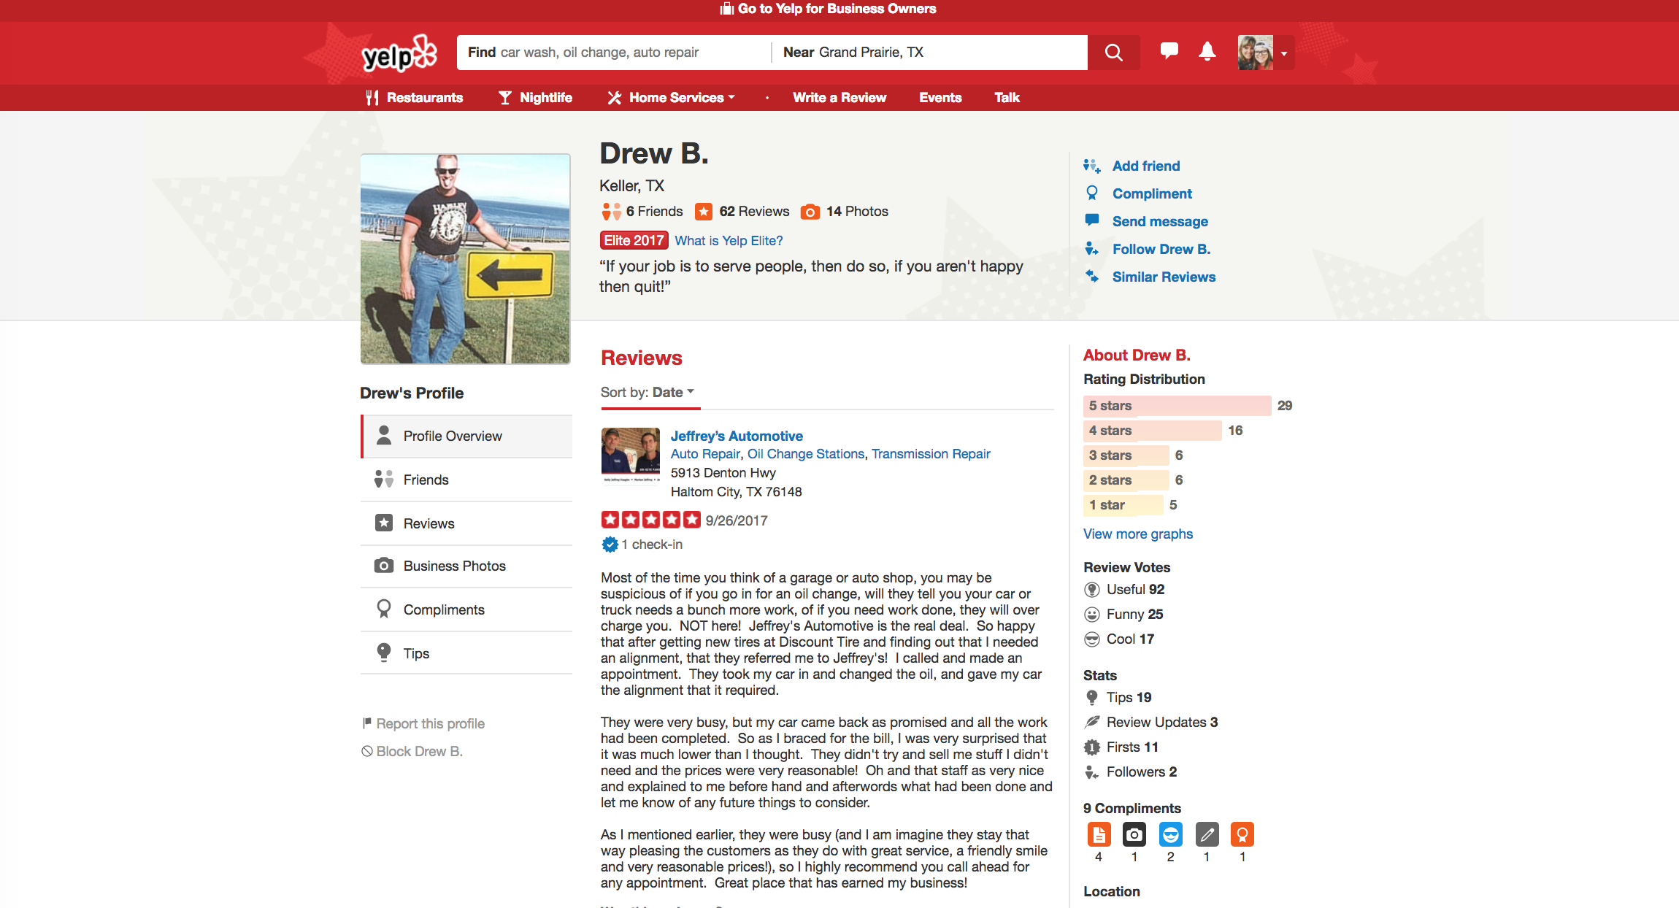The image size is (1679, 908).
Task: Go to Restaurants
Action: (414, 98)
